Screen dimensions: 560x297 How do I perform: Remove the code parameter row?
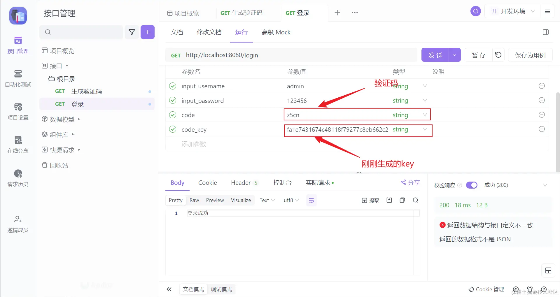coord(542,115)
